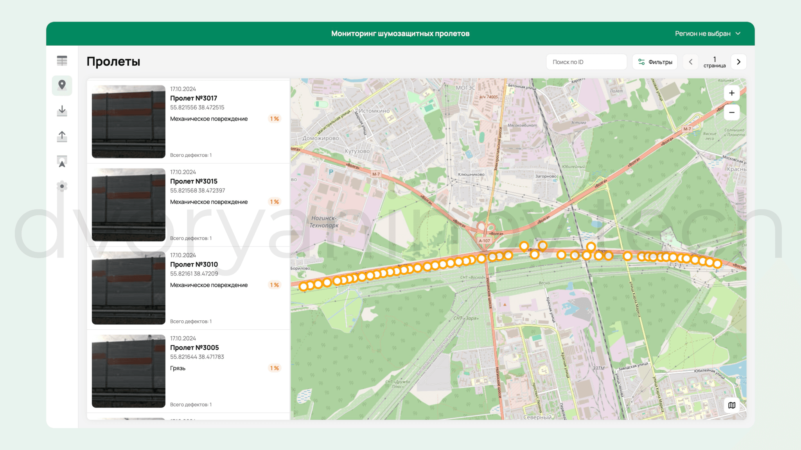801x450 pixels.
Task: Click the upload arrow sidebar icon
Action: [x=62, y=136]
